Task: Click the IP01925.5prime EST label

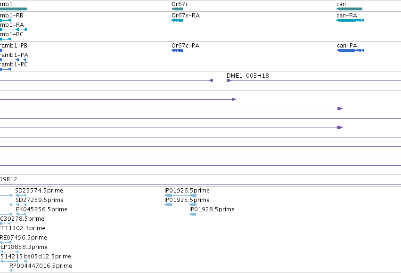Action: 187,200
